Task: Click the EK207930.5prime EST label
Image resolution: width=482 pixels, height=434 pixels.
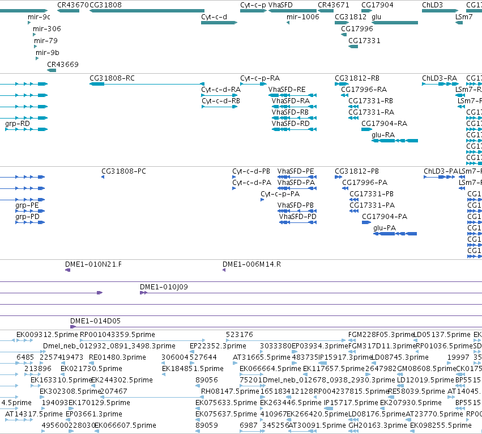Action: click(x=411, y=403)
